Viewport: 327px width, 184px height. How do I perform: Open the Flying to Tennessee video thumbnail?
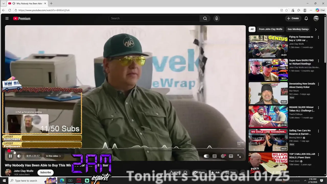click(x=268, y=46)
